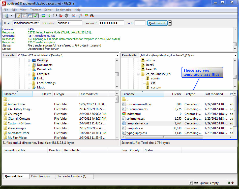Sort local files by Filename column
The width and height of the screenshot is (239, 189).
(17, 94)
